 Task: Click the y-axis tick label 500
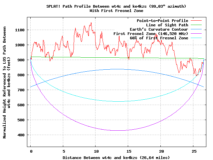21,120
